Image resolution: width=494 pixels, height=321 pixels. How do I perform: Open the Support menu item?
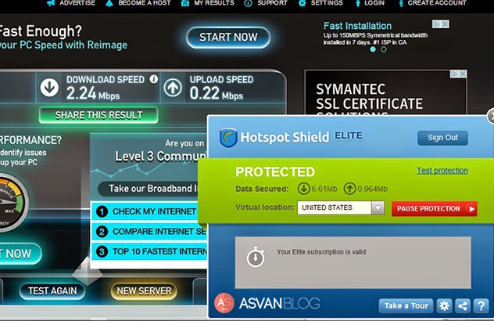click(267, 3)
